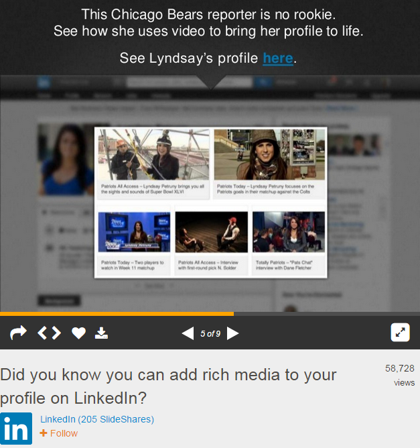Go to the previous slide
The image size is (420, 448).
188,333
